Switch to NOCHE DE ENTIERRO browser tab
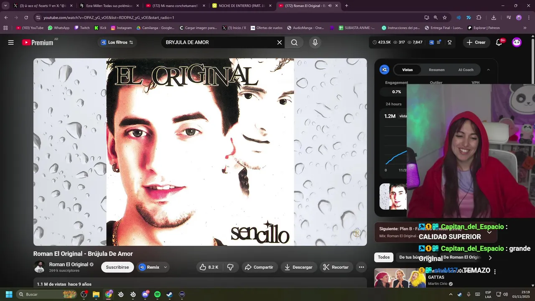Image resolution: width=535 pixels, height=301 pixels. (x=242, y=6)
